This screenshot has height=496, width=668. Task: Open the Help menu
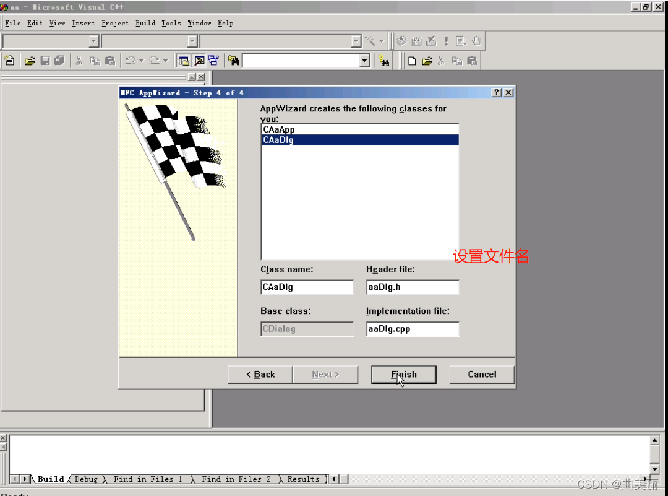(x=225, y=23)
